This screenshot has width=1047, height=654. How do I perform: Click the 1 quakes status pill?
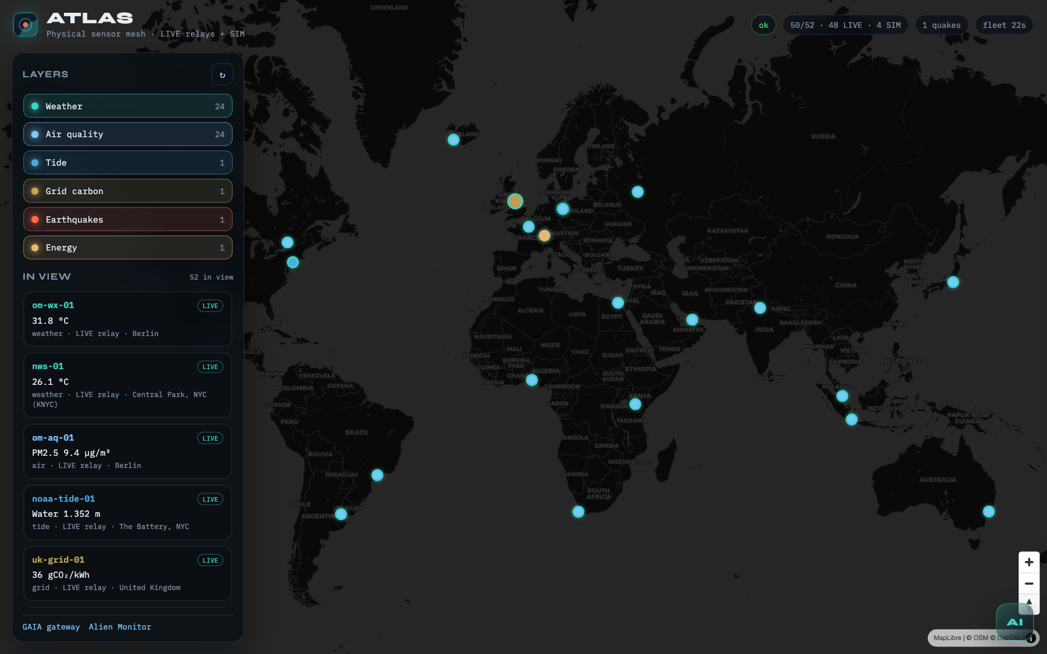942,25
